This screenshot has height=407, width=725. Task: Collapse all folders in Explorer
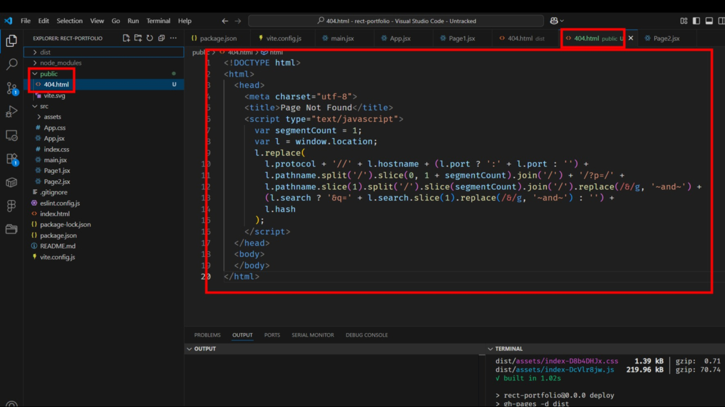[161, 38]
